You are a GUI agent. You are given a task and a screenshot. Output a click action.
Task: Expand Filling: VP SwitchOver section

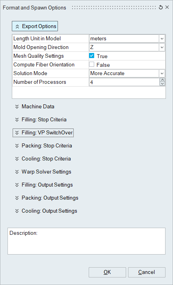[43, 133]
